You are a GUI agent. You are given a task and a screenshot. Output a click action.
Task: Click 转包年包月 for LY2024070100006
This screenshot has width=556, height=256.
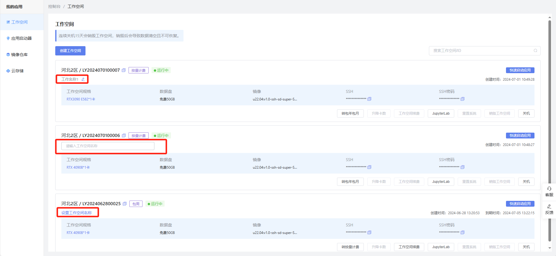350,182
